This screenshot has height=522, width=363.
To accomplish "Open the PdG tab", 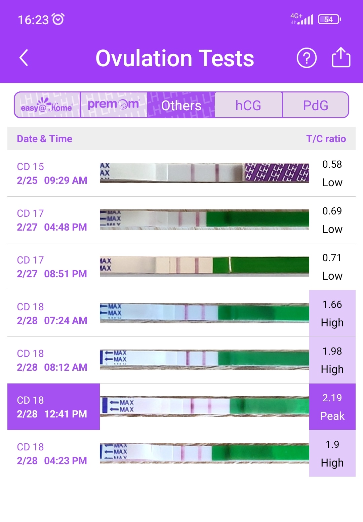I will pyautogui.click(x=315, y=105).
